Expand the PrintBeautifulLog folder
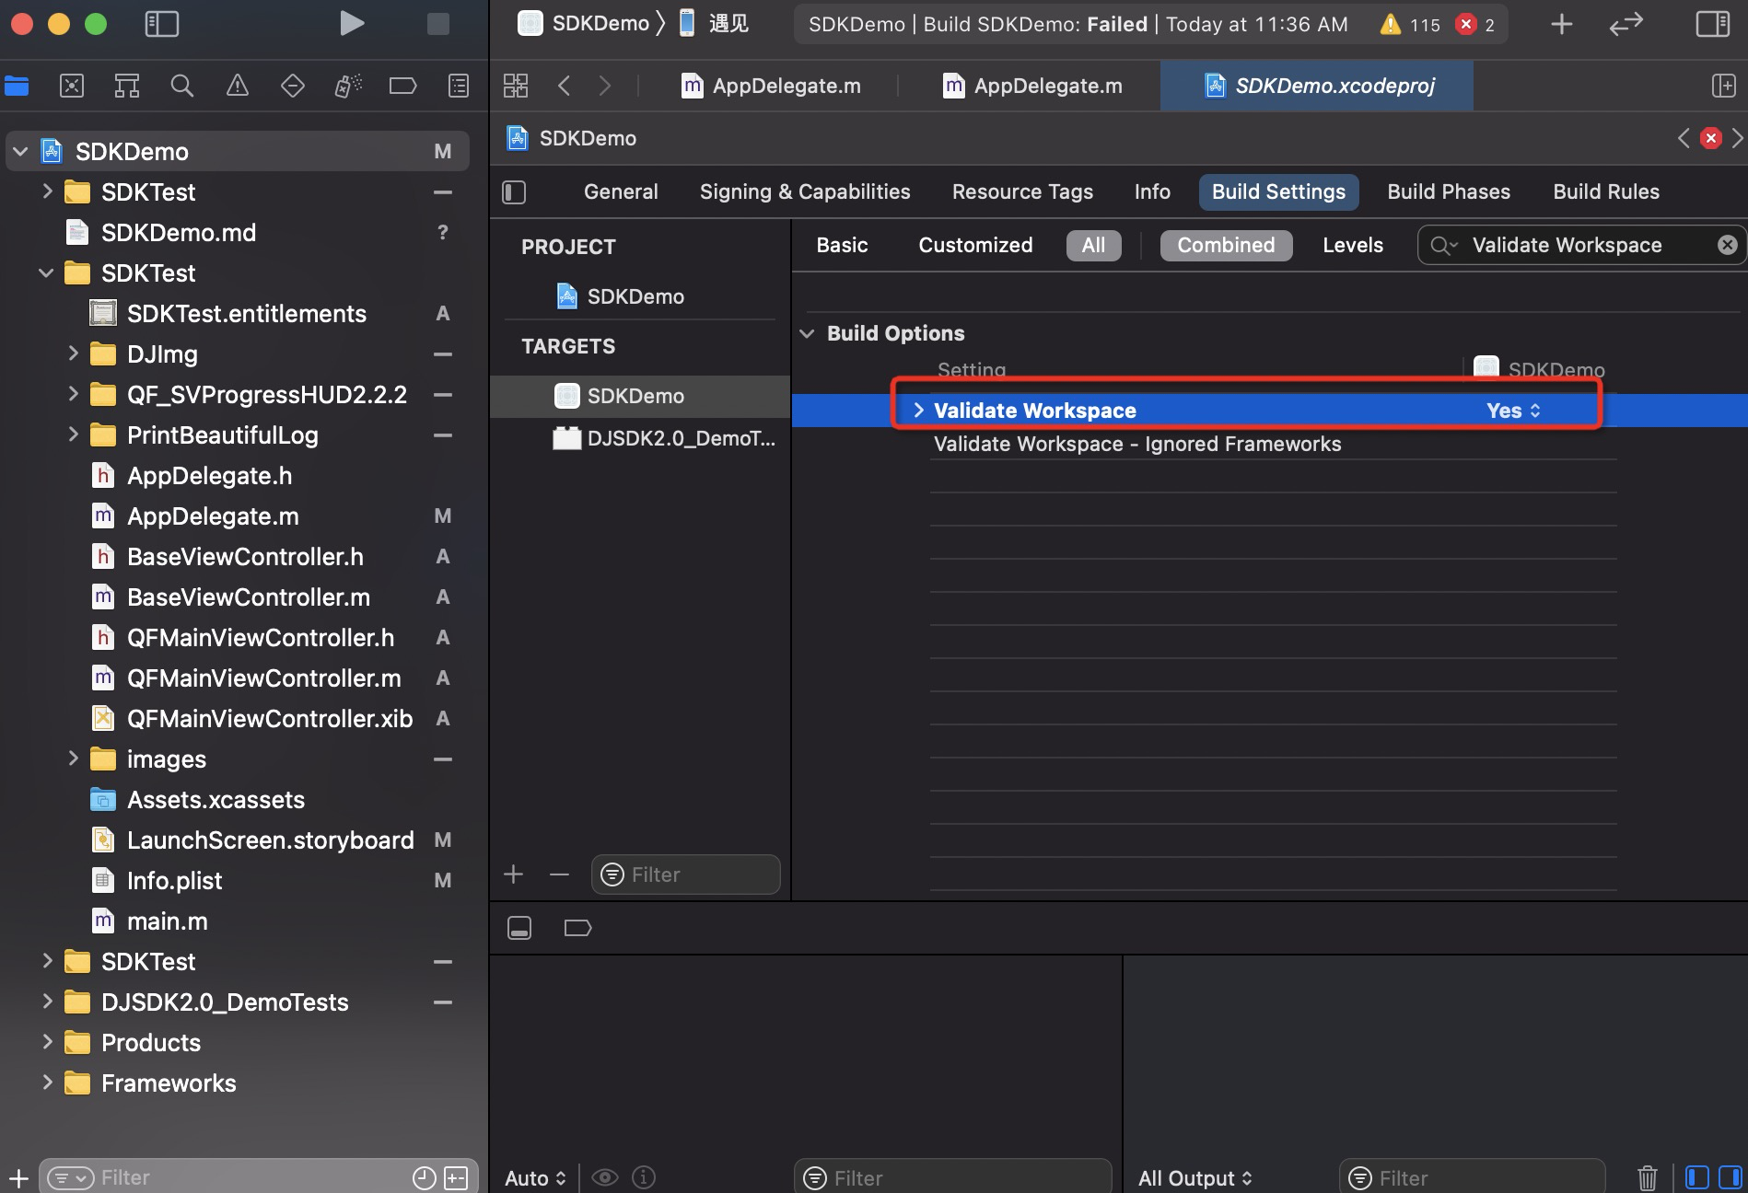The height and width of the screenshot is (1193, 1748). pos(73,434)
